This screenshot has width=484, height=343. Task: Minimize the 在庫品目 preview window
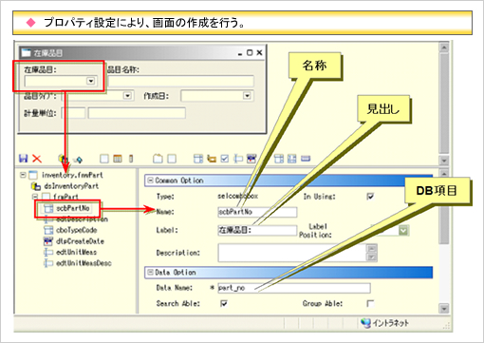240,53
